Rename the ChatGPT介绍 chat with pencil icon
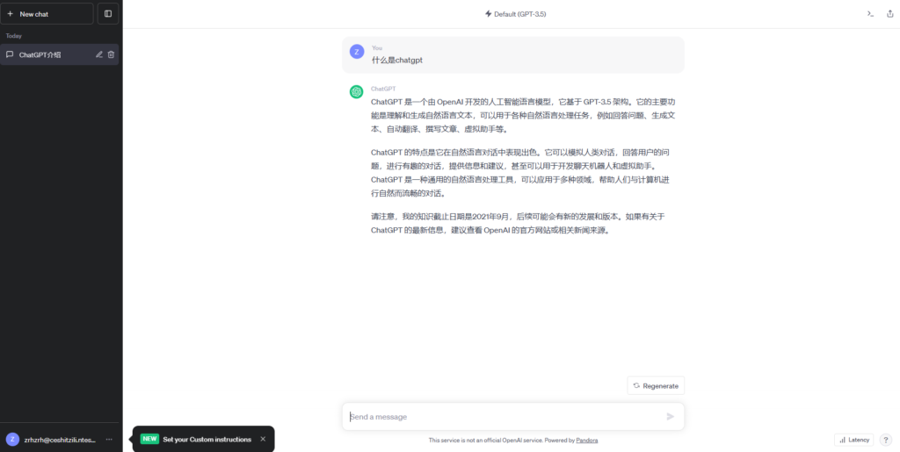The image size is (900, 452). (x=99, y=54)
